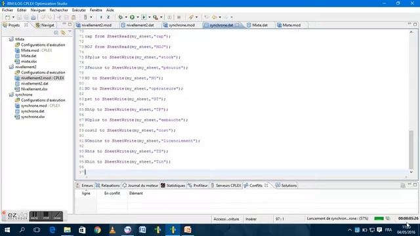Open the Fichier menu
The height and width of the screenshot is (236, 420).
(x=7, y=10)
